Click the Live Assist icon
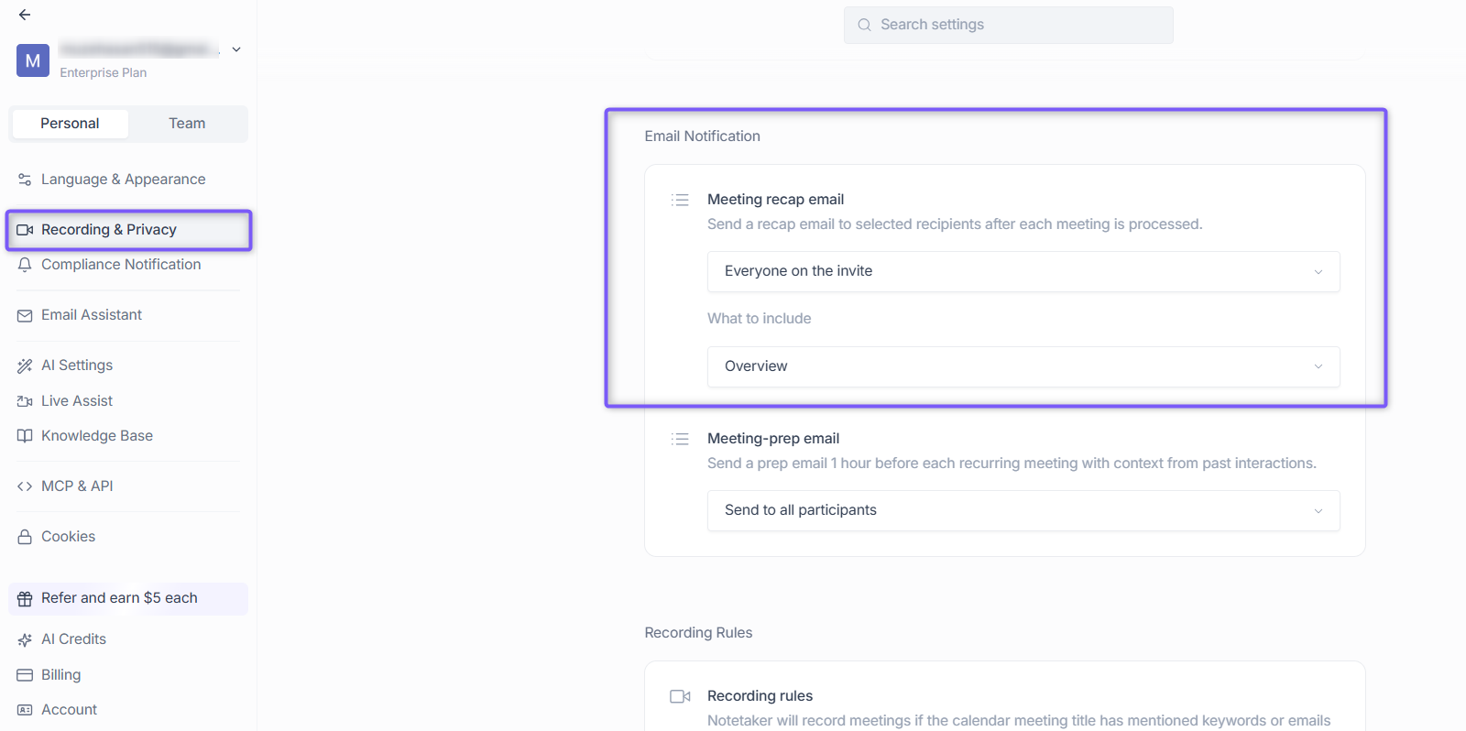 [25, 401]
